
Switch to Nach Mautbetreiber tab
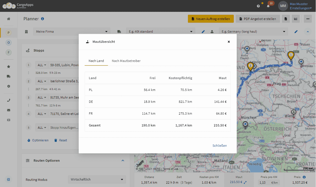click(x=126, y=61)
